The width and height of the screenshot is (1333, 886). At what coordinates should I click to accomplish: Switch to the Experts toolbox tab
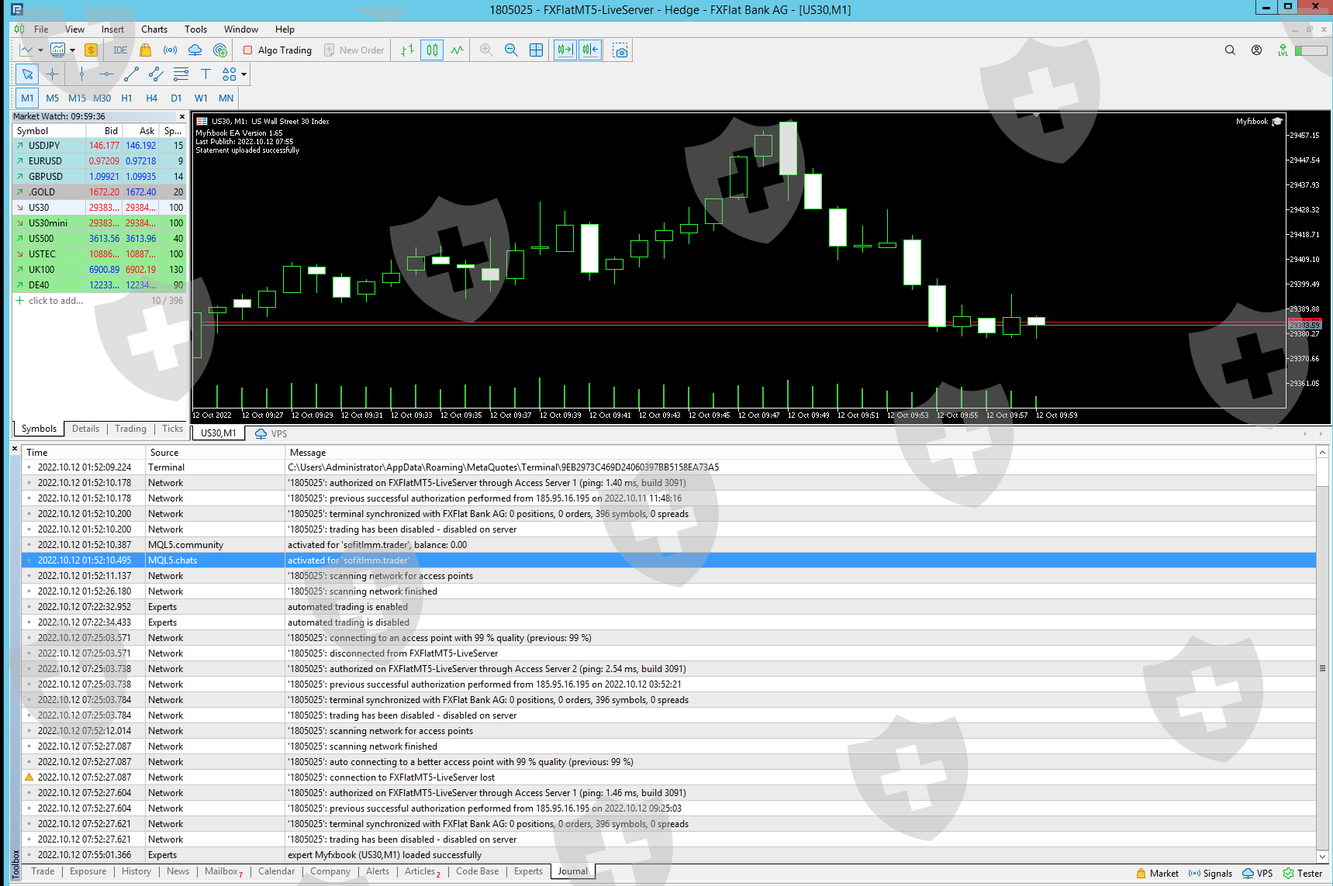pos(528,871)
